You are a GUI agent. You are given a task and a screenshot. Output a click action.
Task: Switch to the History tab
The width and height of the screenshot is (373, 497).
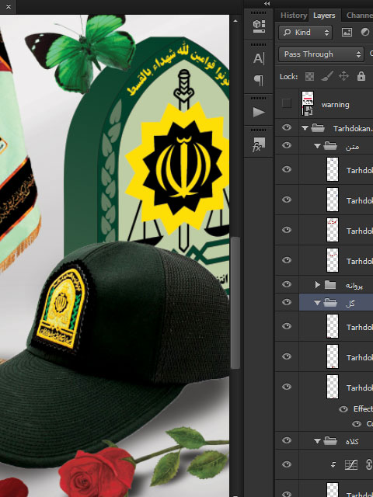294,16
